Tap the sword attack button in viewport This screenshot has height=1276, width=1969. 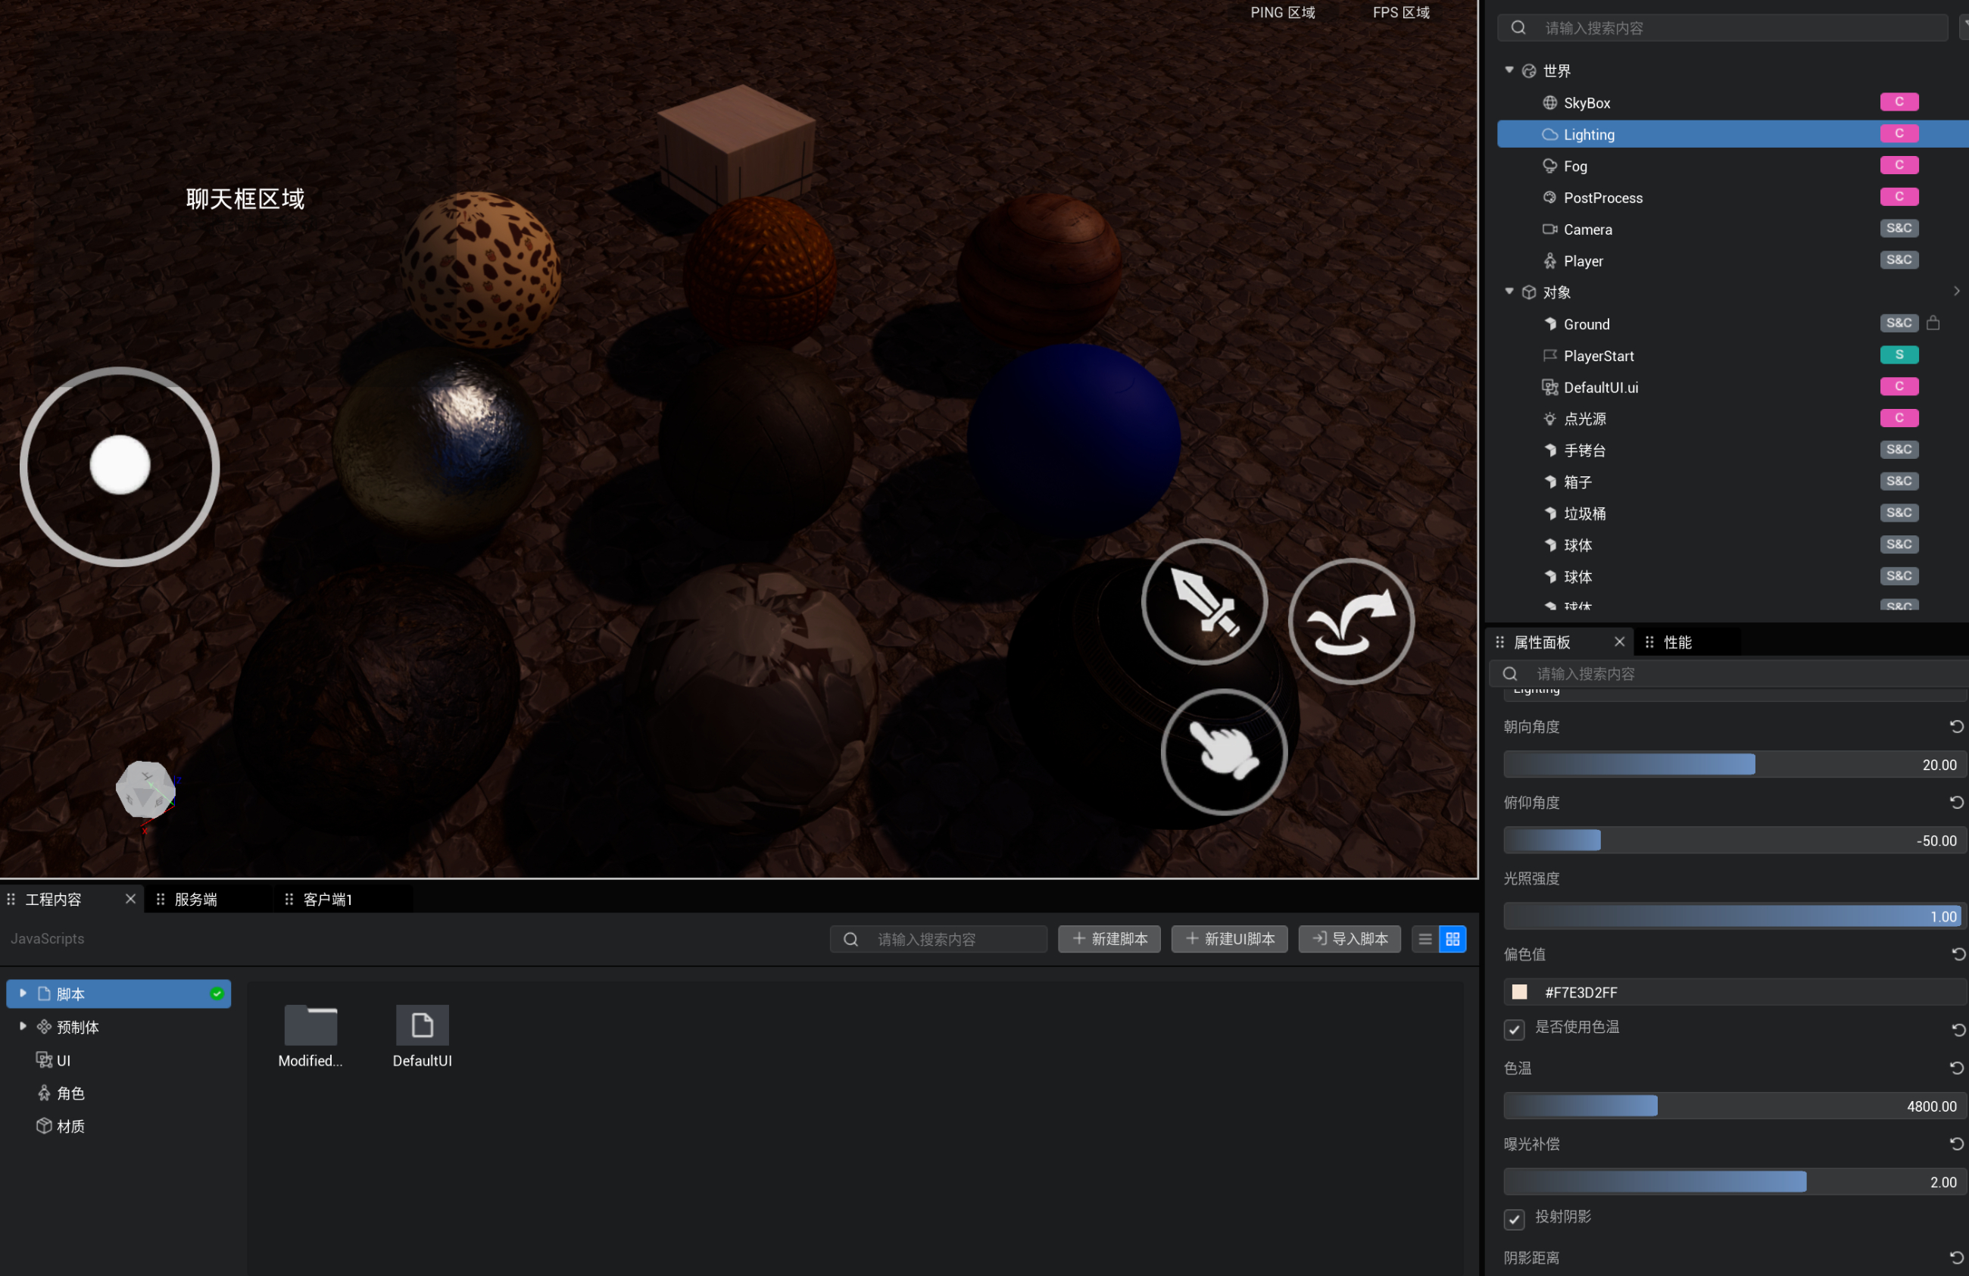(x=1205, y=601)
